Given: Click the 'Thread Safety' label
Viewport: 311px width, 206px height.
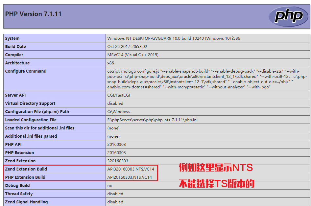Looking at the screenshot, I should tap(19, 194).
